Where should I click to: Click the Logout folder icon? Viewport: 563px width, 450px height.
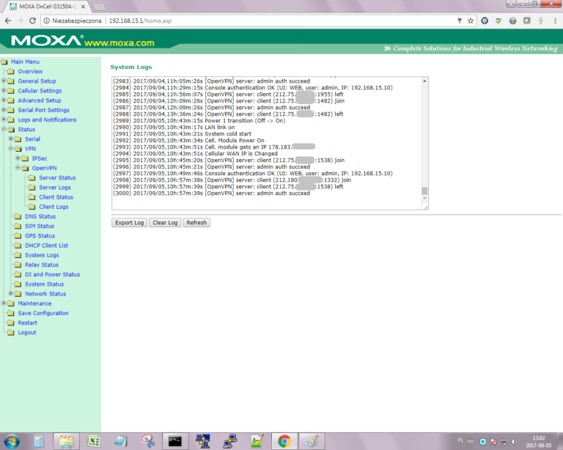coord(11,332)
